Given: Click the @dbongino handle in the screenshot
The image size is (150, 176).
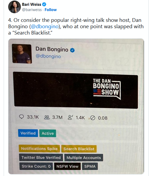Looking at the screenshot, I should click(48, 56).
